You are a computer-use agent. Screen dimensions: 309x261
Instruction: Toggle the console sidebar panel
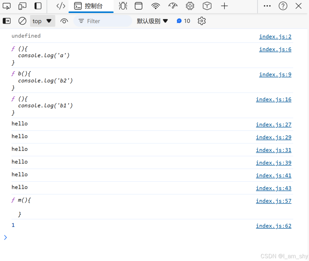point(7,21)
